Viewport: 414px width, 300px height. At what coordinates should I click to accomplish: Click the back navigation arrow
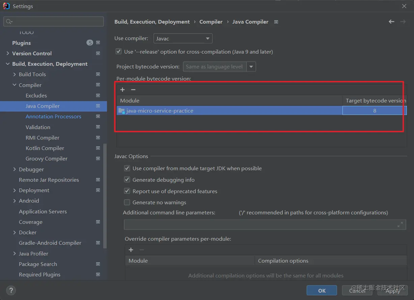tap(391, 22)
